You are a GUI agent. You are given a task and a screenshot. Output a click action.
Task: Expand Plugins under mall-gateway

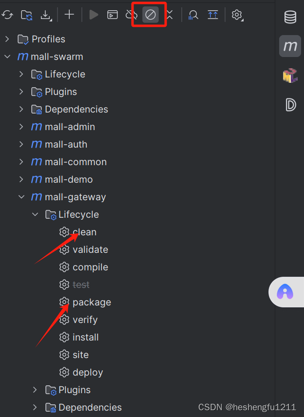click(x=34, y=390)
